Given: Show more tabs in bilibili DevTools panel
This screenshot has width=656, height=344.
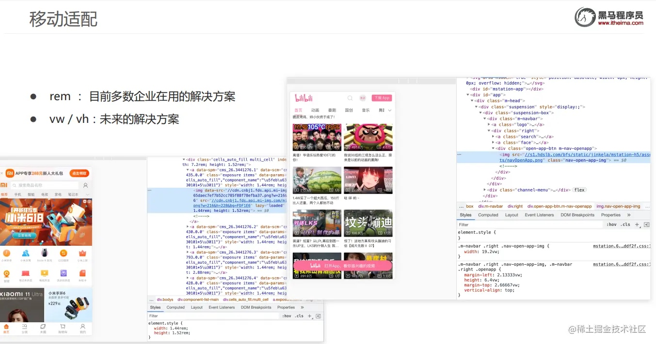Looking at the screenshot, I should pos(629,215).
